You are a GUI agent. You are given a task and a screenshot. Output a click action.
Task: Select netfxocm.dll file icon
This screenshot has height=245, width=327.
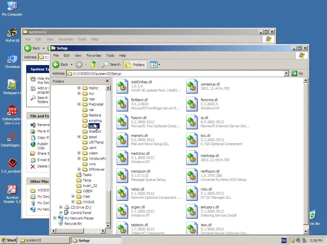192,175
